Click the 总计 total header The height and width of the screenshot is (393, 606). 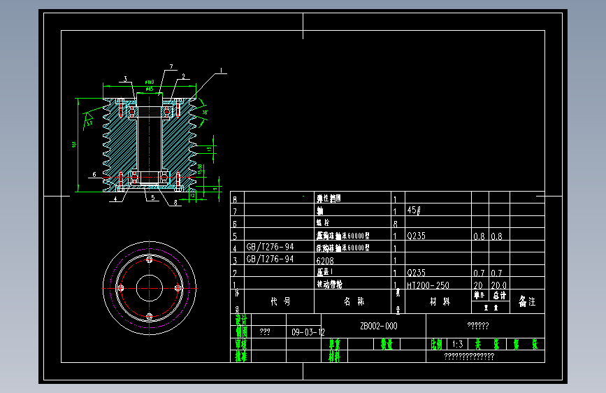(x=499, y=296)
